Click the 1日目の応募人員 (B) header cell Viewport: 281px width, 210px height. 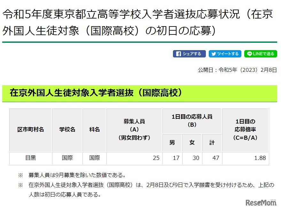192,121
